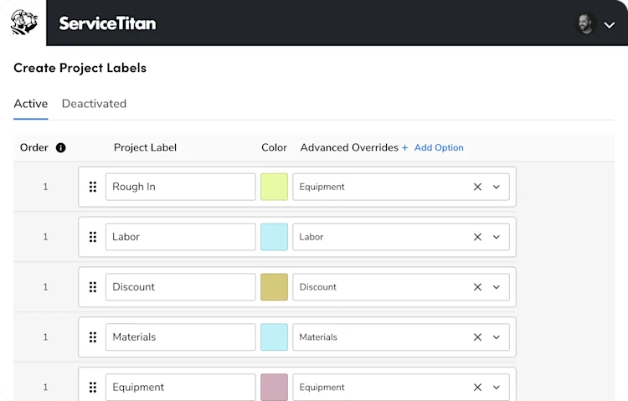This screenshot has width=628, height=401.
Task: Clear the Materials override selection
Action: [477, 337]
